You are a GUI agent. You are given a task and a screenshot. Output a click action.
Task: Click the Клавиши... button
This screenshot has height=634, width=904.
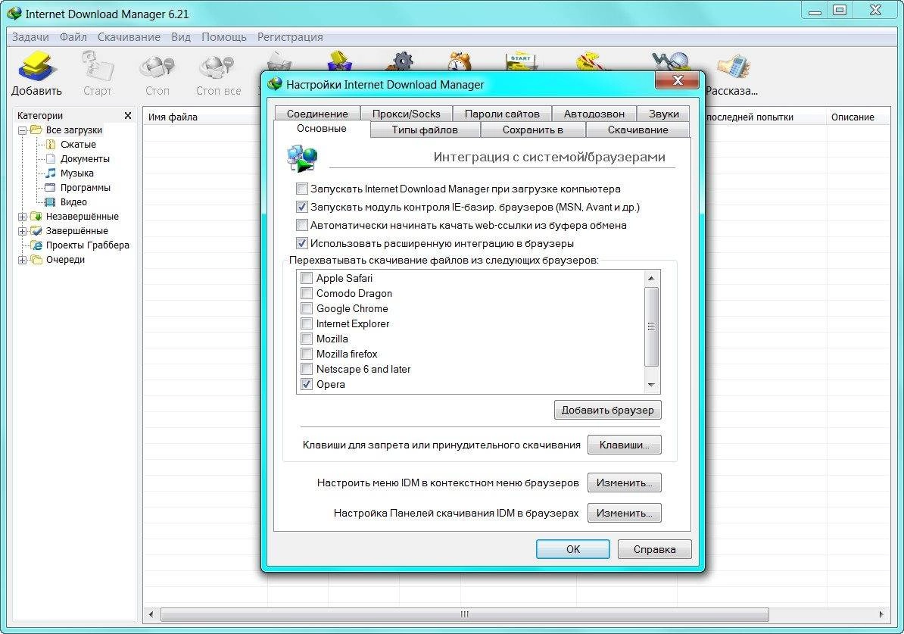tap(625, 445)
